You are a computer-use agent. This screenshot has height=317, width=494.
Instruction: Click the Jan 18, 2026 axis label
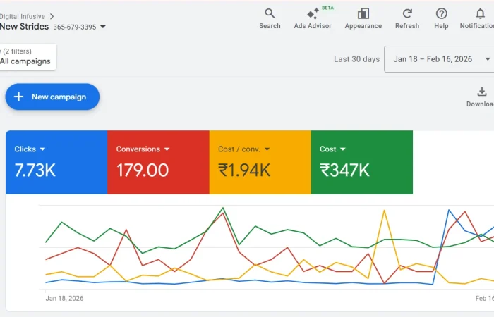pyautogui.click(x=64, y=299)
